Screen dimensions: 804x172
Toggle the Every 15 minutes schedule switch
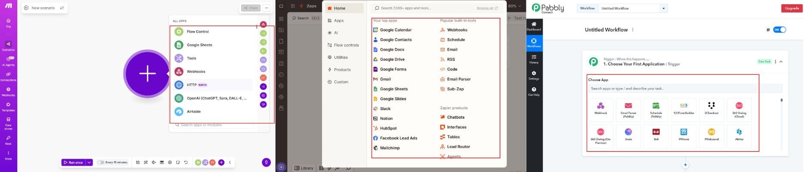click(x=101, y=163)
